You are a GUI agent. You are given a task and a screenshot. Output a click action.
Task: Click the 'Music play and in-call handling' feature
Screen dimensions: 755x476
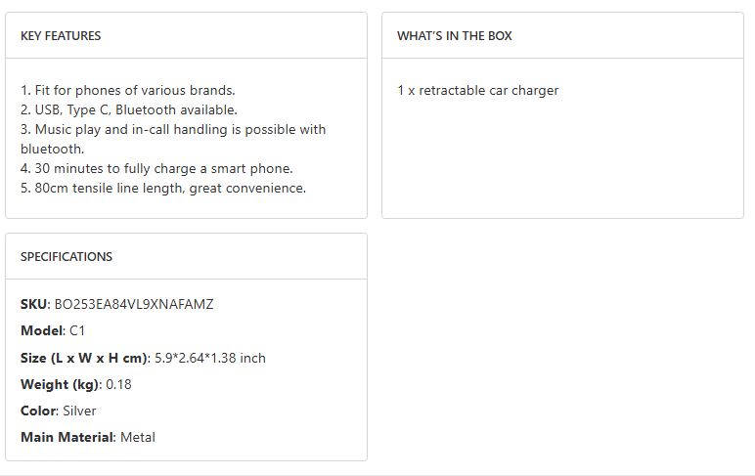point(173,129)
